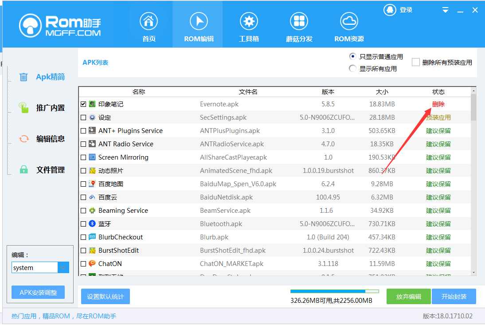Click the 编辑信息 refresh arrows icon
This screenshot has width=485, height=325.
click(x=24, y=139)
